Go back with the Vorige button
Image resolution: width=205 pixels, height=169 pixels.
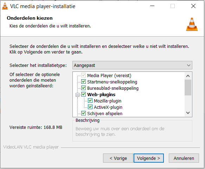pyautogui.click(x=118, y=158)
